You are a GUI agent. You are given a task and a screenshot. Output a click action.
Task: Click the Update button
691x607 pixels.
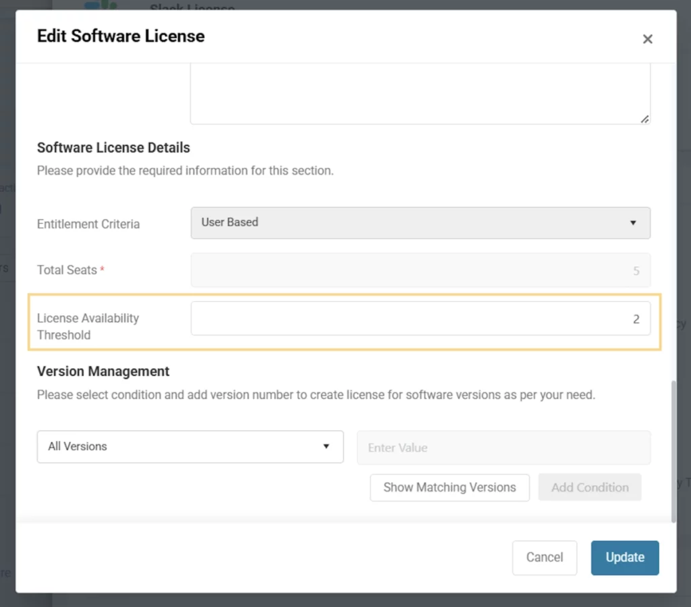click(624, 557)
